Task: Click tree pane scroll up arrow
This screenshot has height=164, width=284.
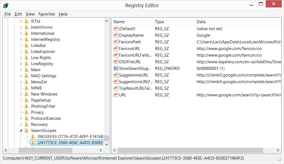Action: [x=107, y=21]
